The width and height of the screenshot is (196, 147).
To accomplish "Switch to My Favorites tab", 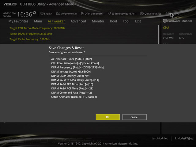I will click(x=18, y=21).
